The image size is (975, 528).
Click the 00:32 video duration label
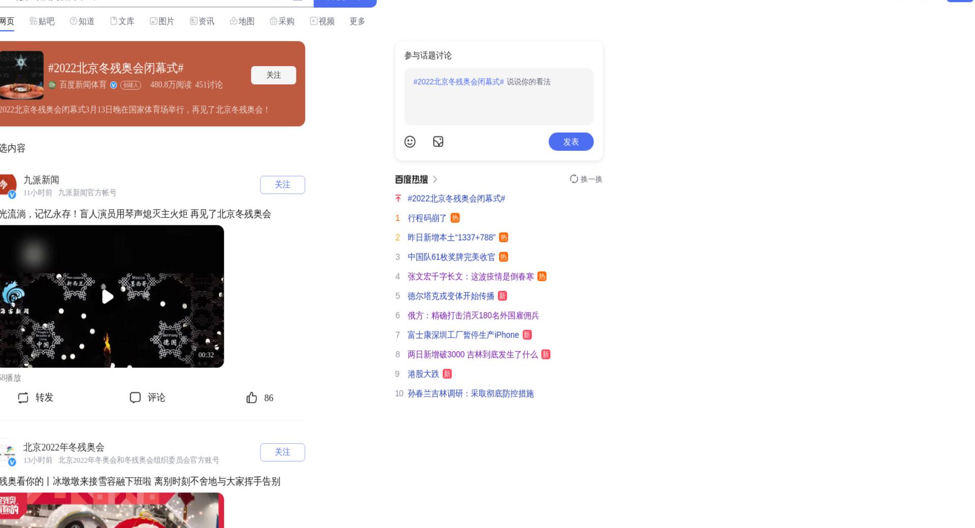pyautogui.click(x=206, y=355)
